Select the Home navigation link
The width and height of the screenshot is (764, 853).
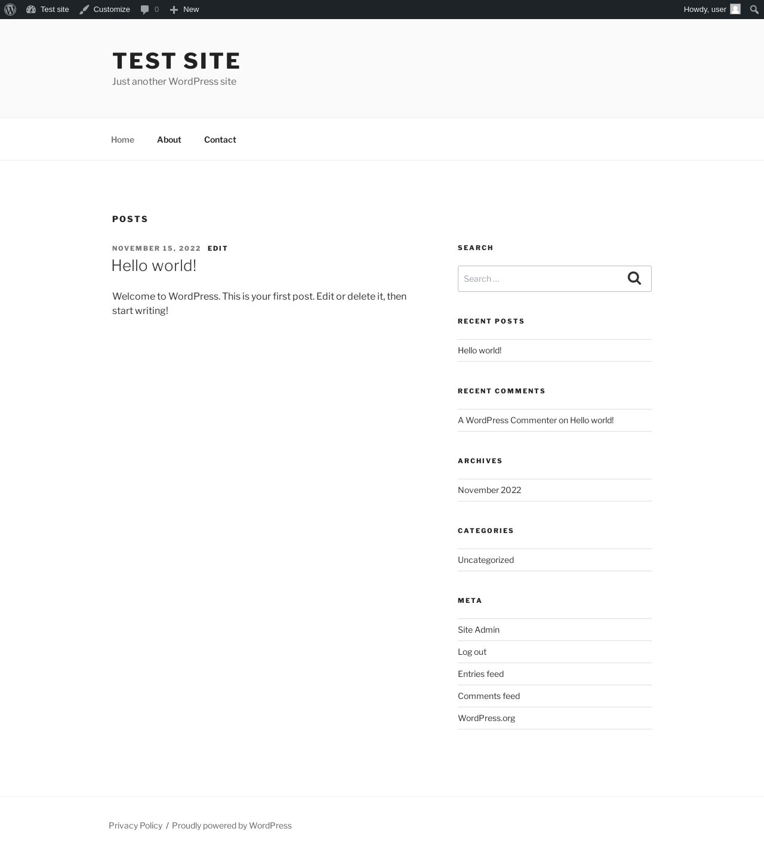tap(122, 140)
